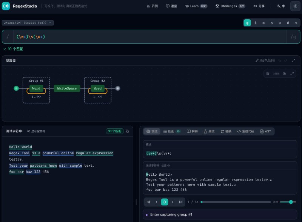Click the RegexStudio logo icon
Screen dimensions: 302x222
point(6,6)
